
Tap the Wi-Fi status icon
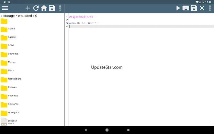197,2
